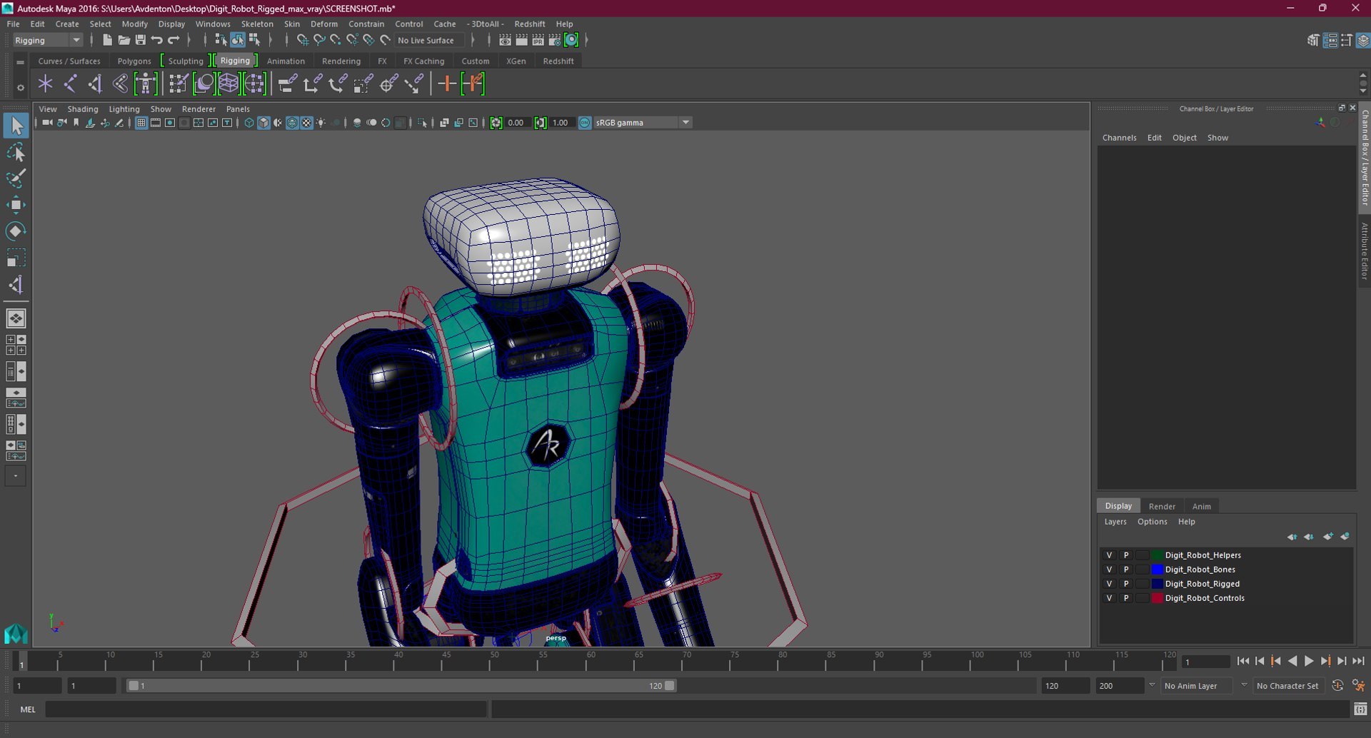Click the New Scene icon
Image resolution: width=1371 pixels, height=738 pixels.
[107, 40]
